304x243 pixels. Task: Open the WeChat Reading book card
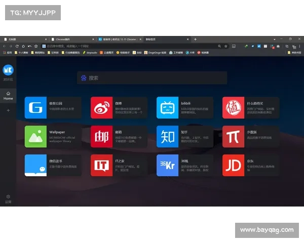coord(53,166)
